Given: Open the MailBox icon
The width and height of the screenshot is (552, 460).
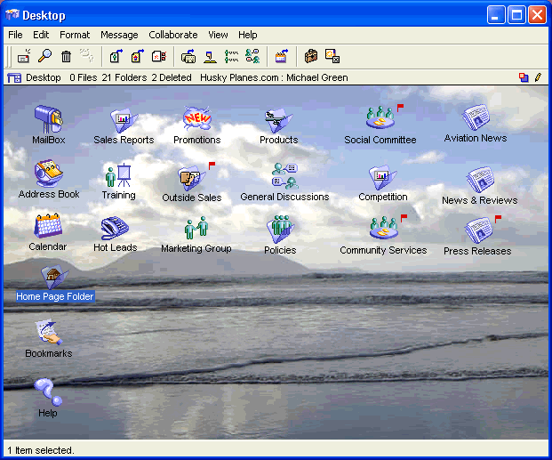Looking at the screenshot, I should coord(48,119).
